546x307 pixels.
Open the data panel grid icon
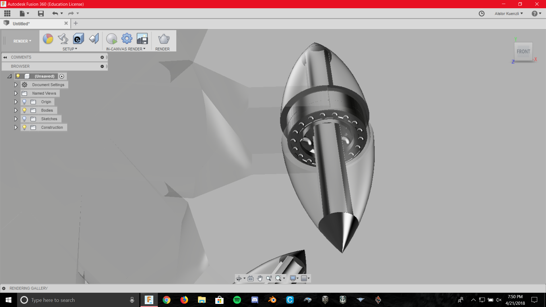point(7,13)
